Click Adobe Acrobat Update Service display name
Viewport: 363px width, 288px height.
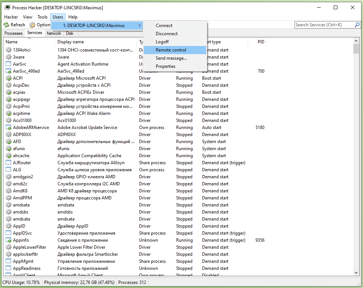(87, 128)
